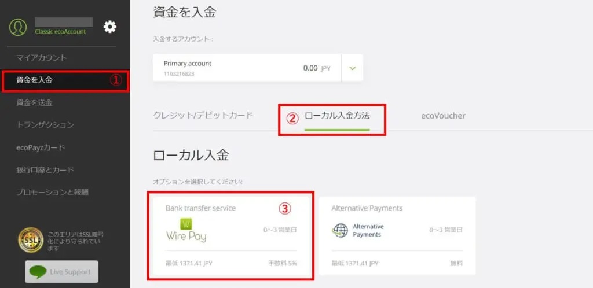Open account settings gear icon

(x=110, y=27)
